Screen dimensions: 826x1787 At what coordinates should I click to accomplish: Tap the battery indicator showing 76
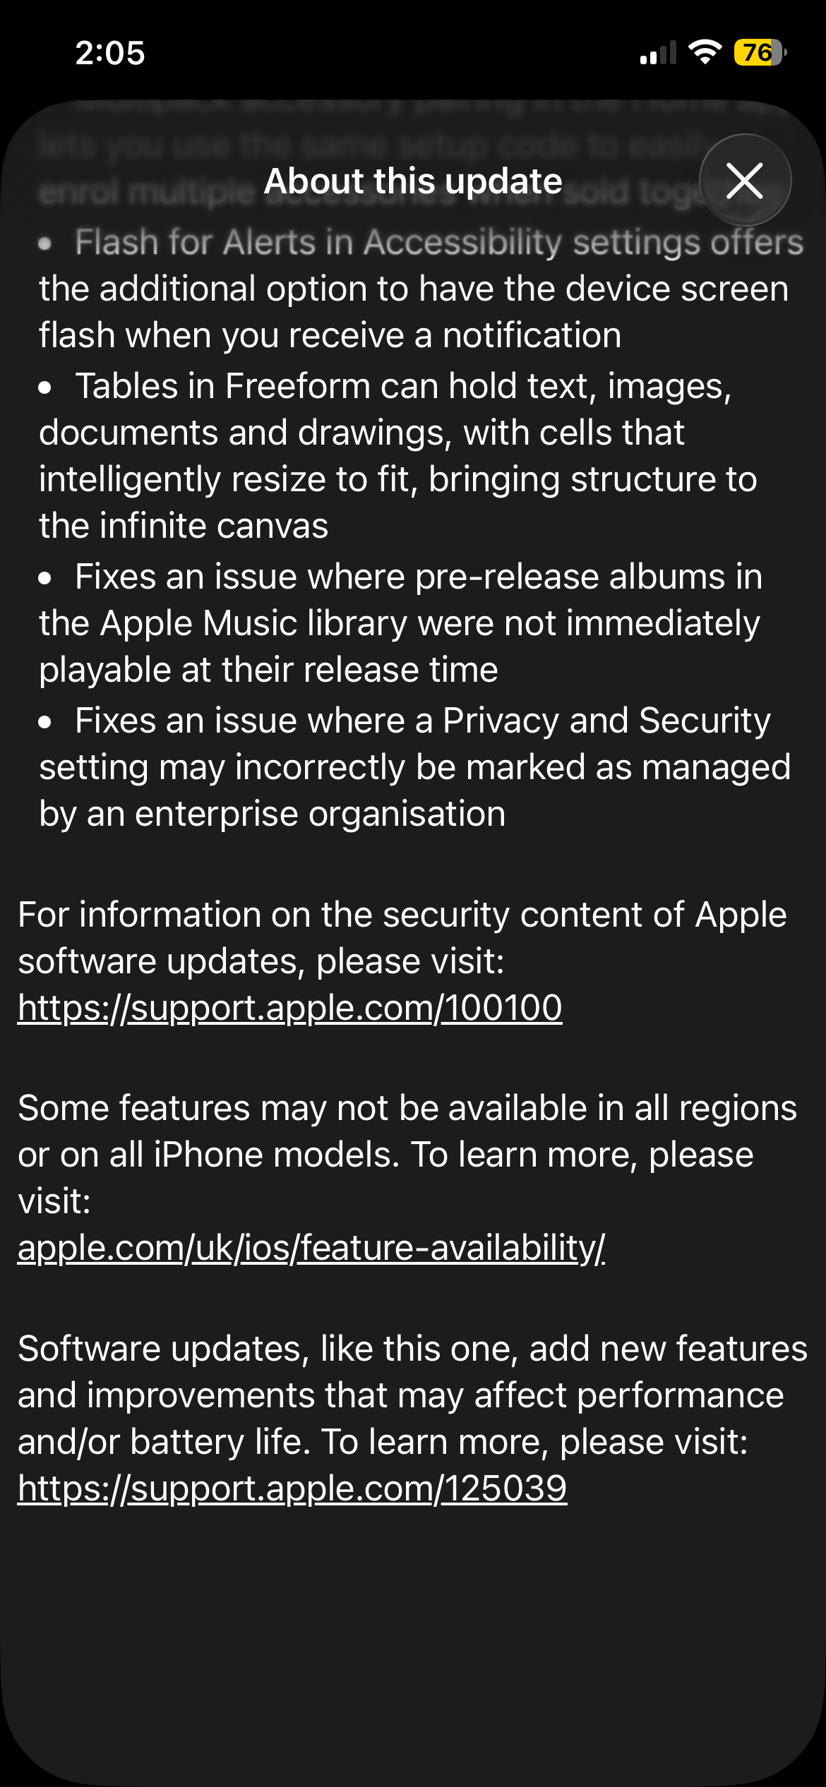pos(760,52)
